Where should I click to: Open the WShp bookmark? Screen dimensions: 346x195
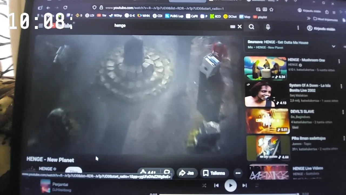coord(116,16)
